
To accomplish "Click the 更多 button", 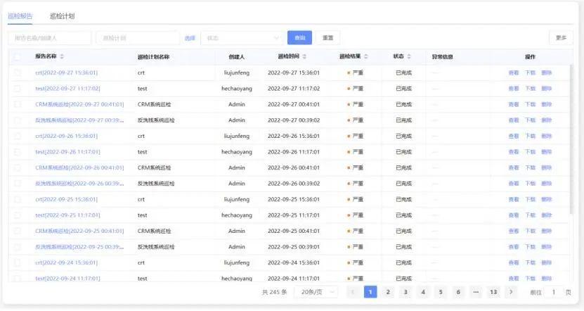I will click(x=561, y=38).
